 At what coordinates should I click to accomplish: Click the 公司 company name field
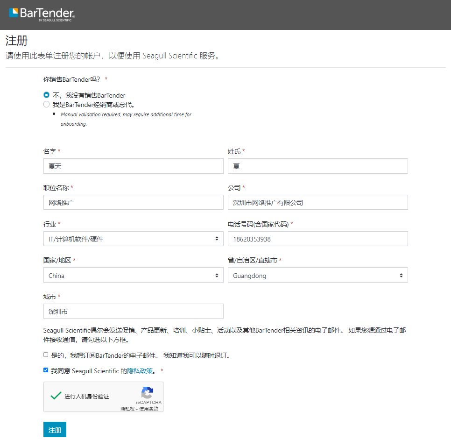click(x=318, y=202)
